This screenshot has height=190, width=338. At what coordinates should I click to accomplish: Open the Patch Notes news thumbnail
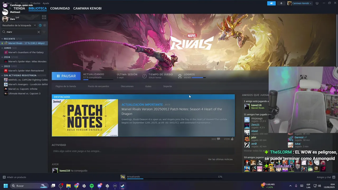coord(85,118)
